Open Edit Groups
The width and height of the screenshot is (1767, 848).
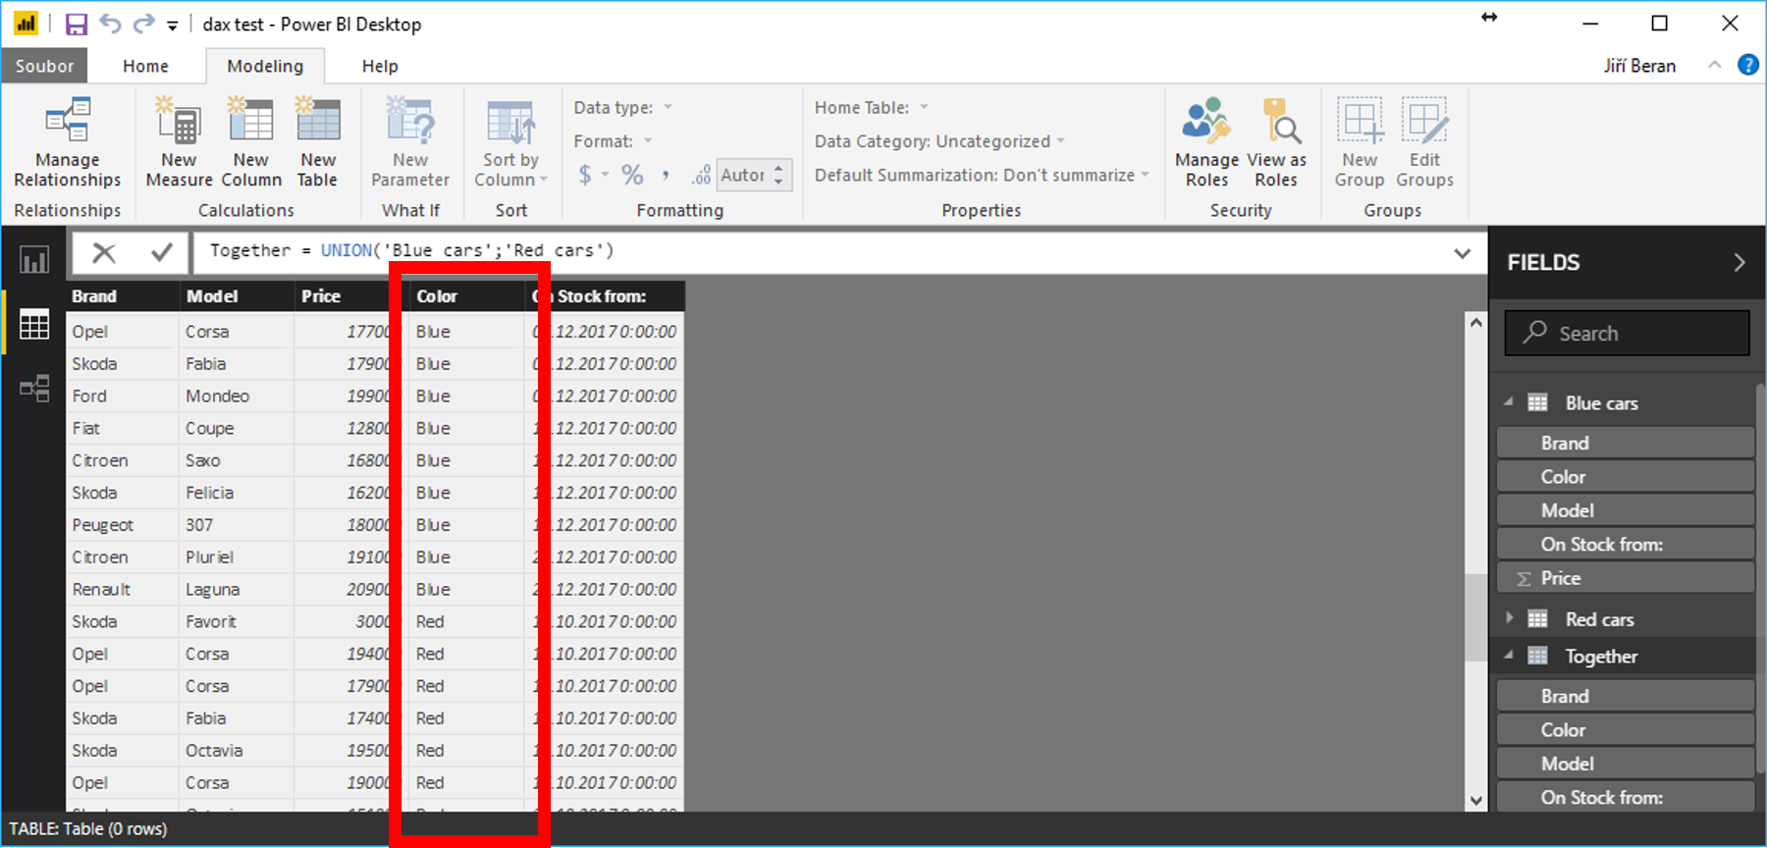click(1424, 142)
